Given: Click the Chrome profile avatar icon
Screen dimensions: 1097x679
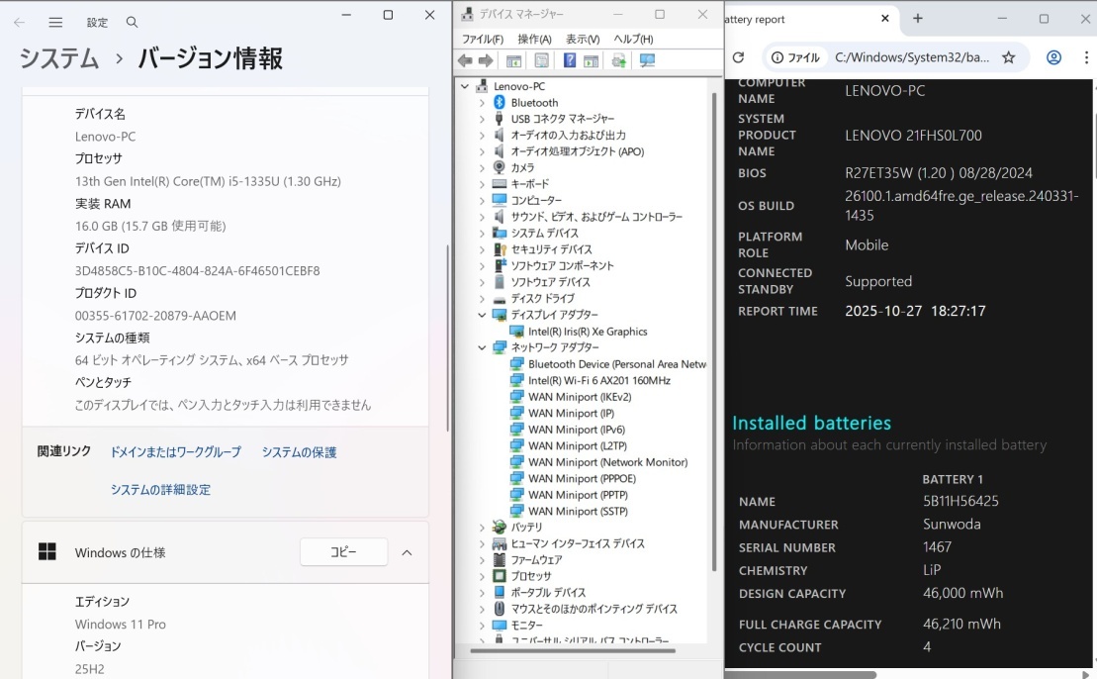Looking at the screenshot, I should coord(1052,57).
